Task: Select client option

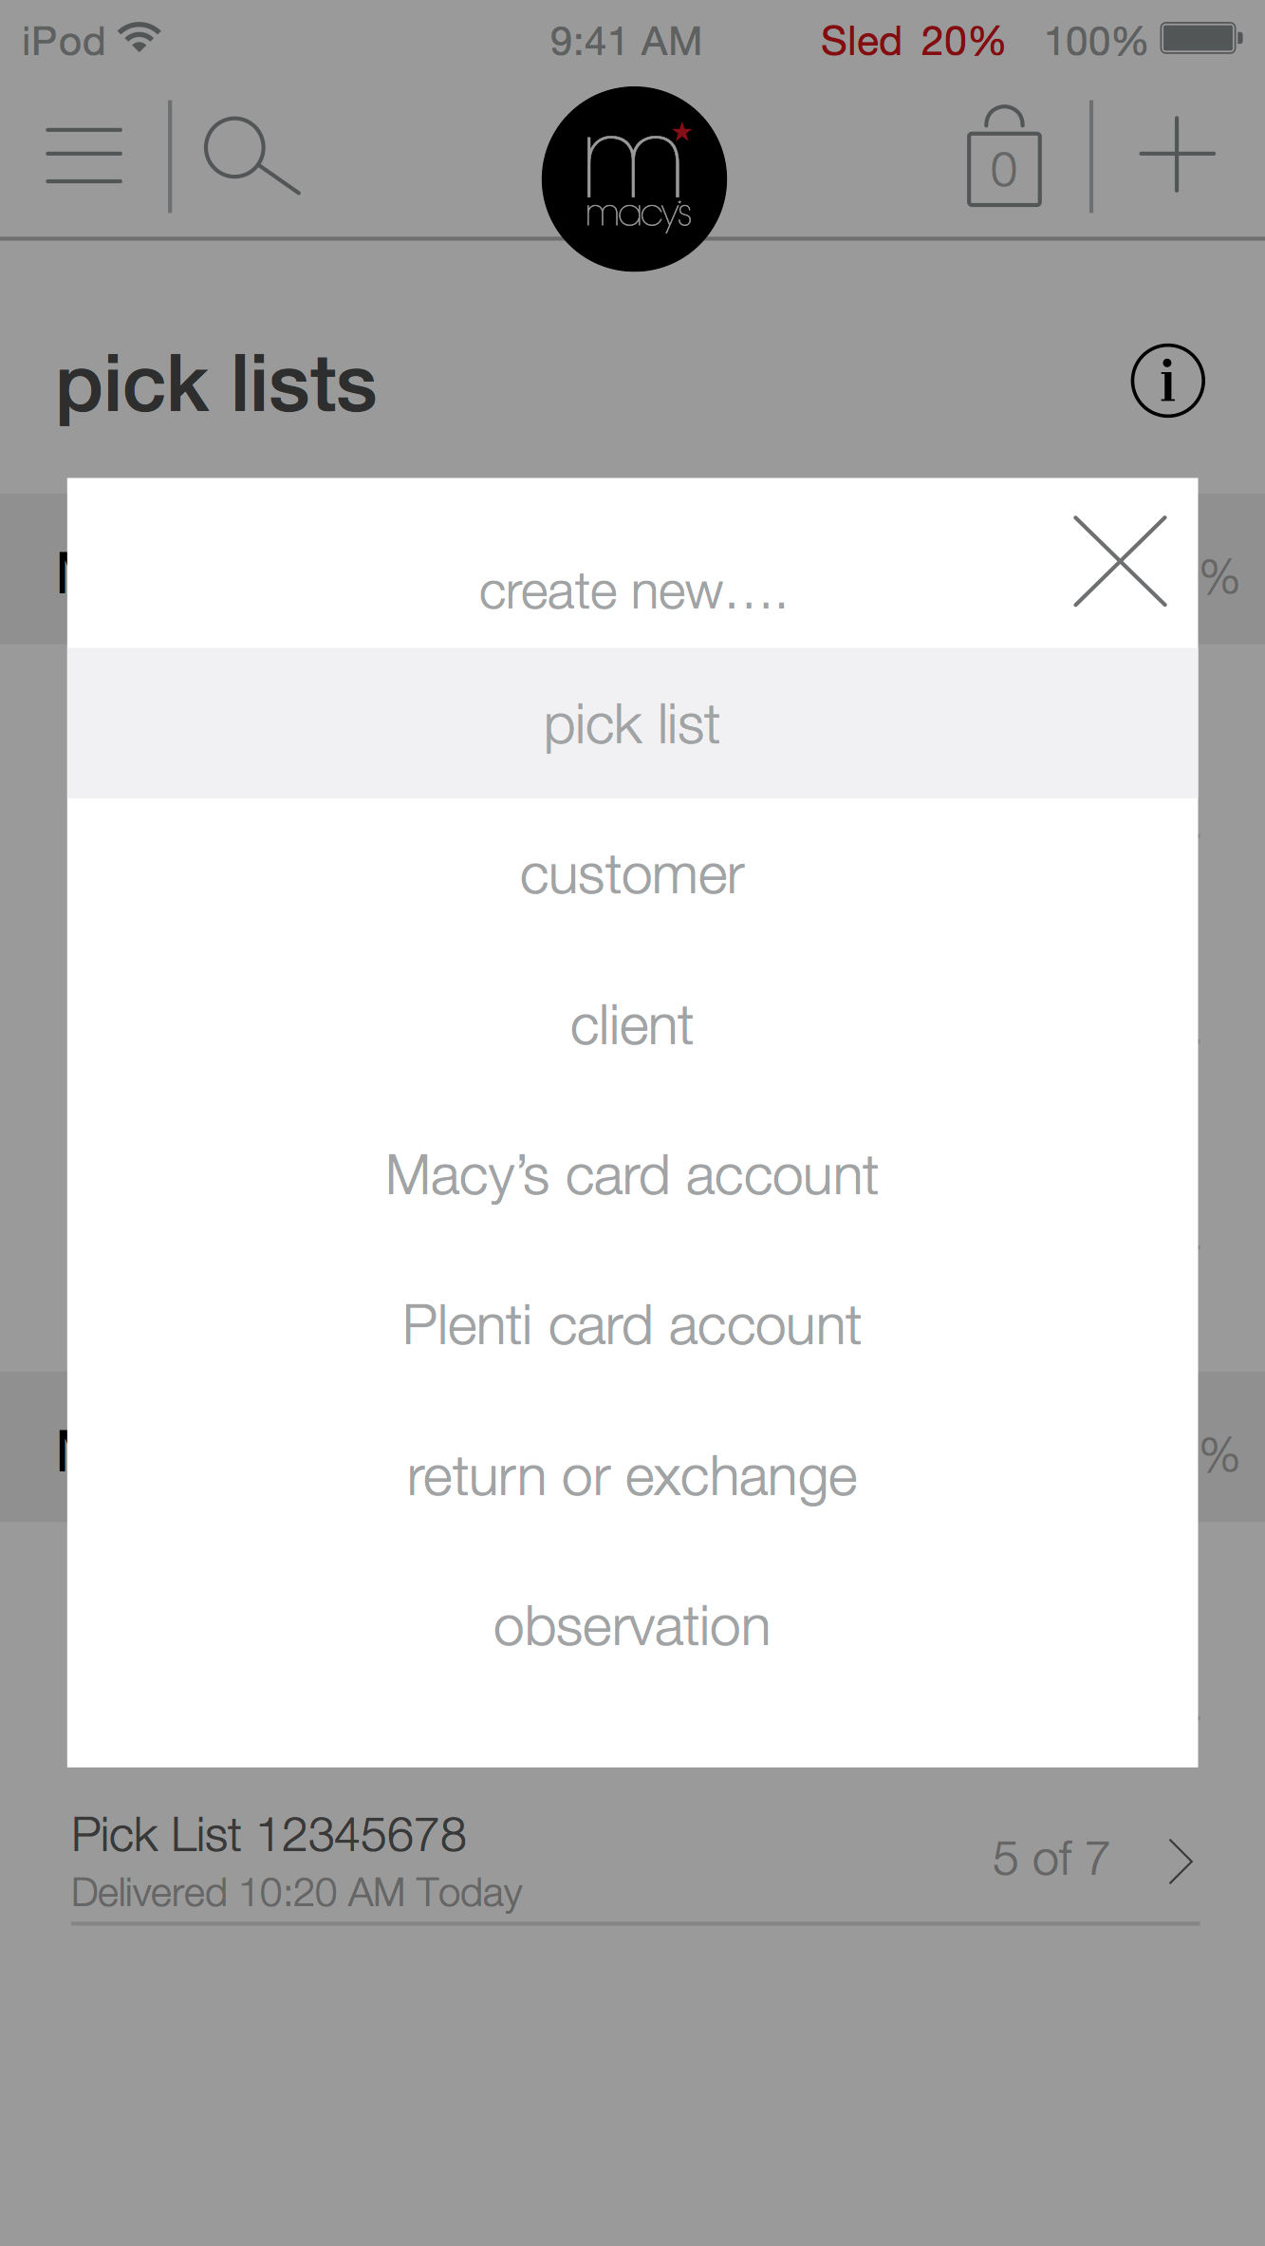Action: 632,1025
